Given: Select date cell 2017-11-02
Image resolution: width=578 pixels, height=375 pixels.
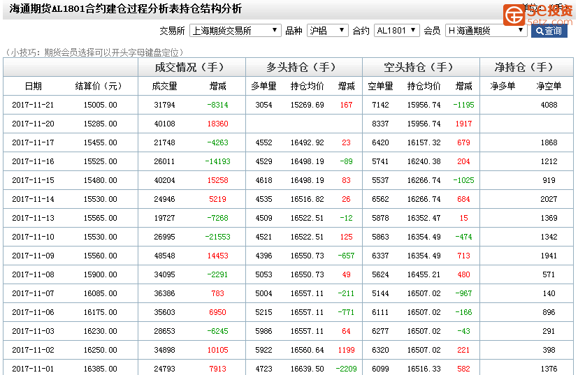Looking at the screenshot, I should click(x=33, y=350).
